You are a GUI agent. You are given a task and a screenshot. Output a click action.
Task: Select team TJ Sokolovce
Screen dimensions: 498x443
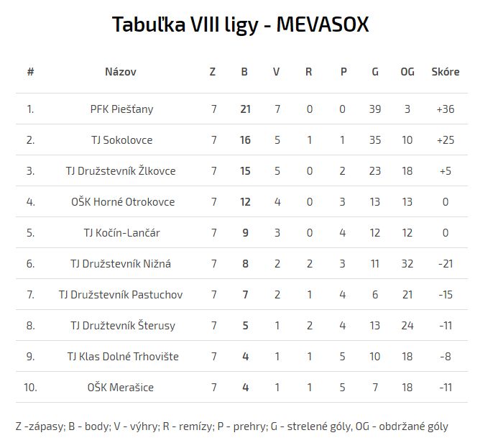pyautogui.click(x=121, y=140)
